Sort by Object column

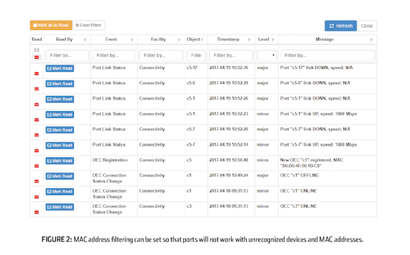point(202,40)
